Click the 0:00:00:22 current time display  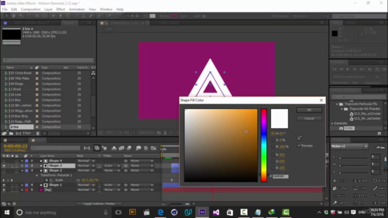[x=16, y=146]
